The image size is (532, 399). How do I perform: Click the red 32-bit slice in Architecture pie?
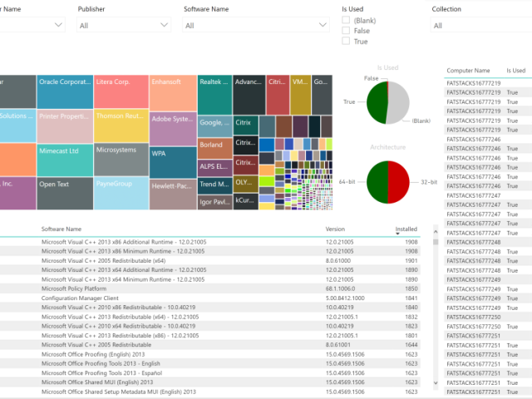[399, 182]
